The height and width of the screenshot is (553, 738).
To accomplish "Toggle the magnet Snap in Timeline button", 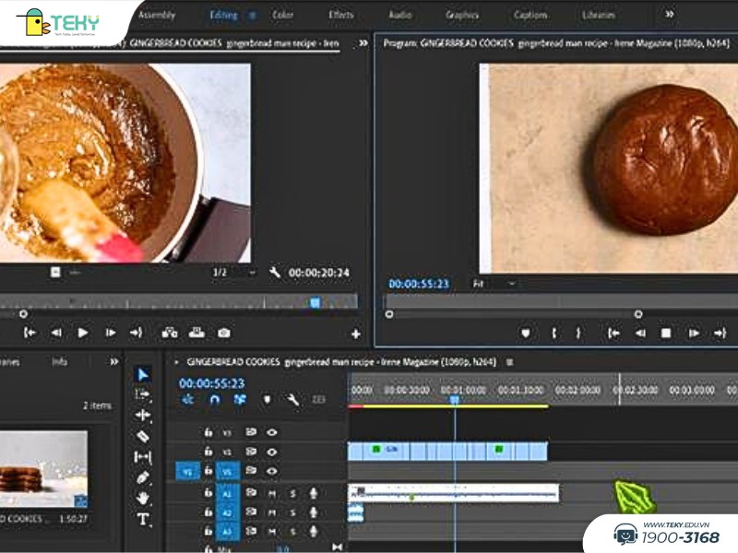I will tap(214, 400).
